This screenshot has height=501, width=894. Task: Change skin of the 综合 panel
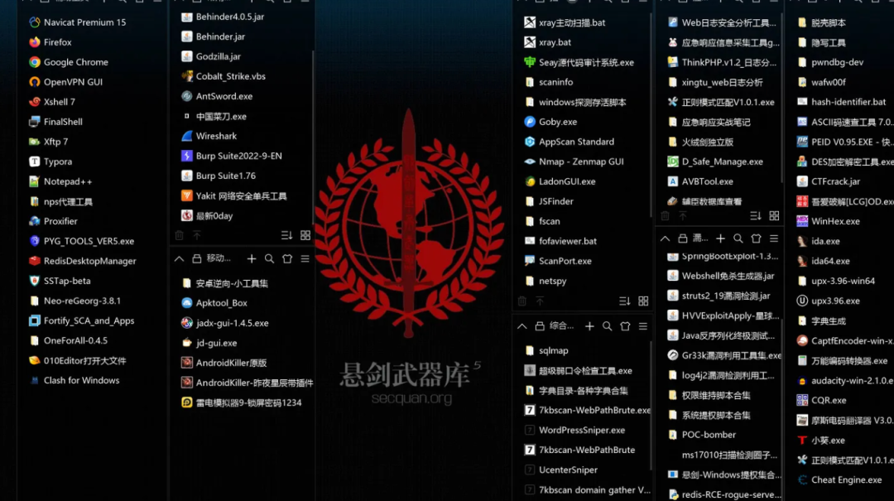(x=626, y=326)
